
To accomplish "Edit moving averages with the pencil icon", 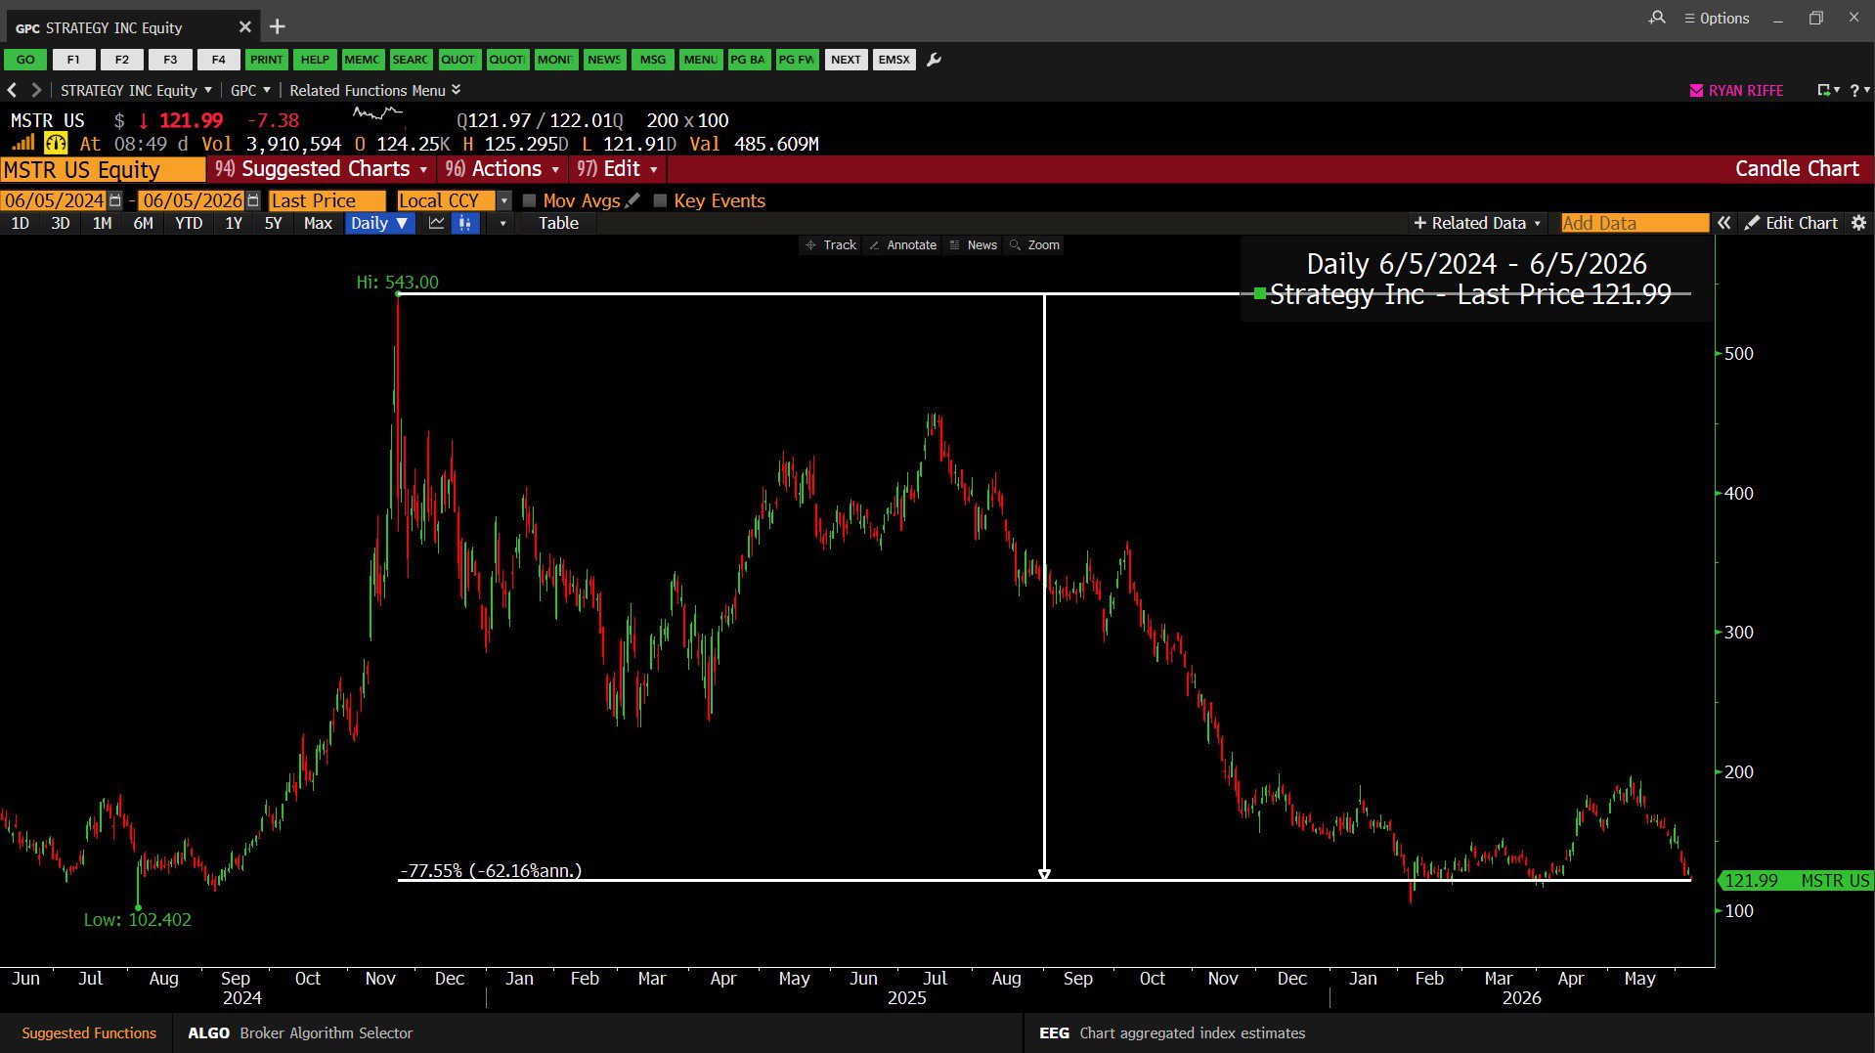I will click(632, 200).
